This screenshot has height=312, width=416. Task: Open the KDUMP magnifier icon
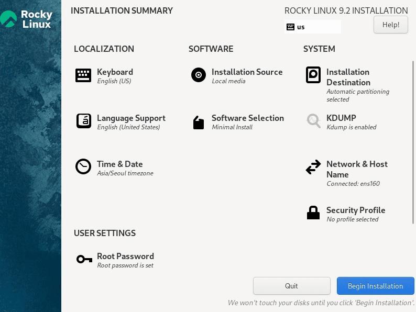[x=313, y=121]
